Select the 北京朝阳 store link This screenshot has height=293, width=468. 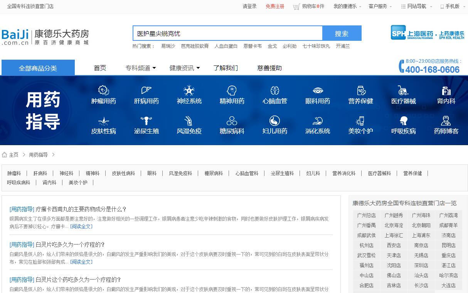point(421,225)
